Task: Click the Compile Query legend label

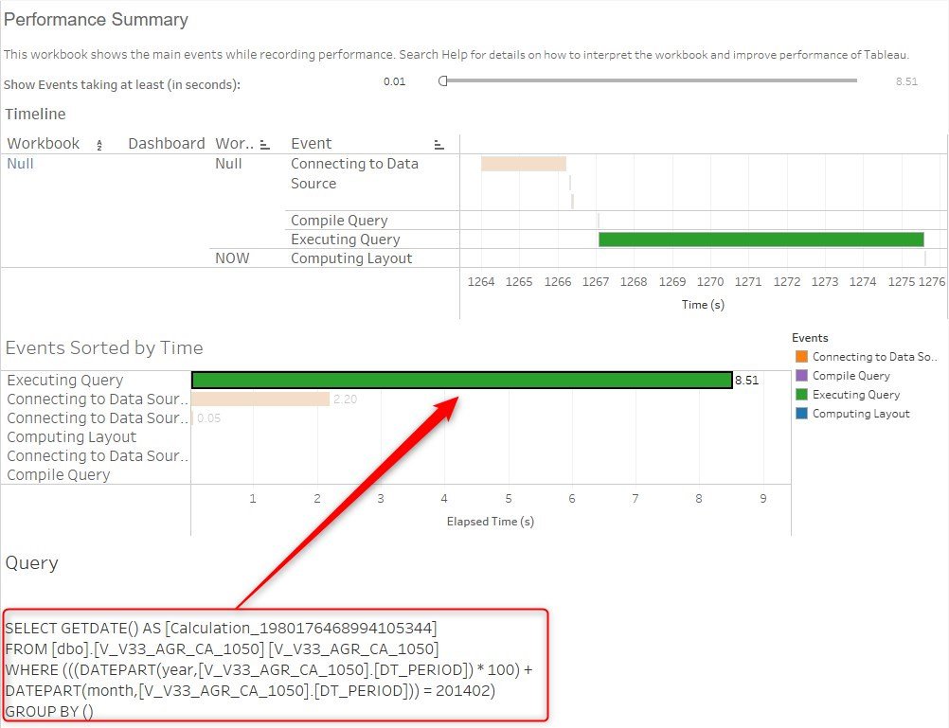Action: tap(851, 376)
